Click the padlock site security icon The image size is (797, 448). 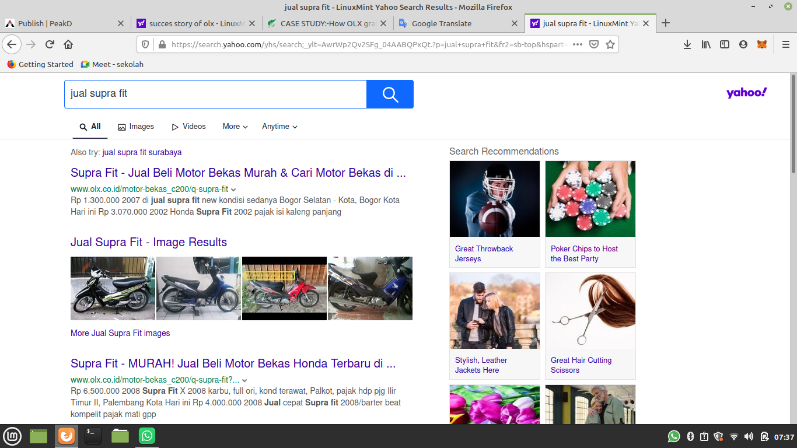point(161,44)
